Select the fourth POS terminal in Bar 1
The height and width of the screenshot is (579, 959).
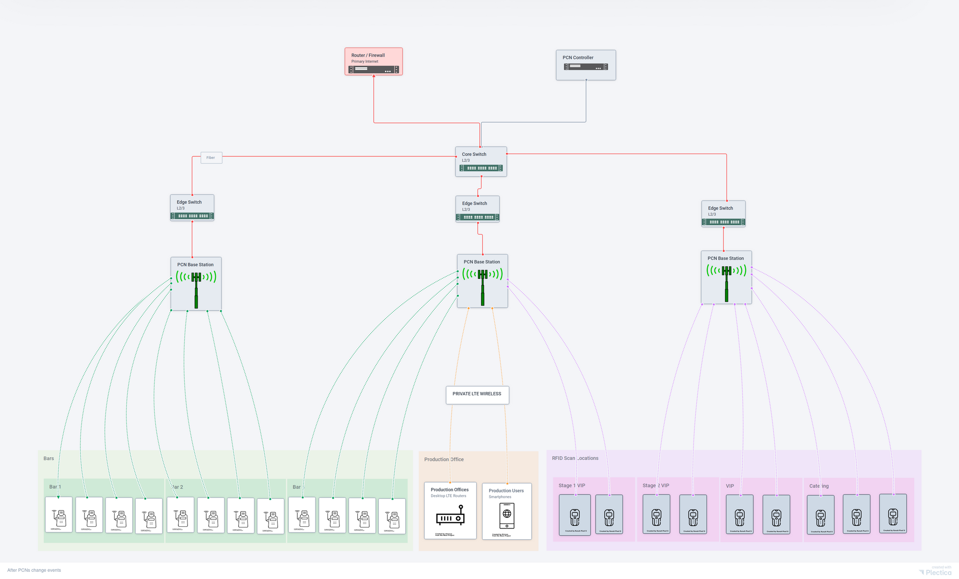pyautogui.click(x=149, y=516)
